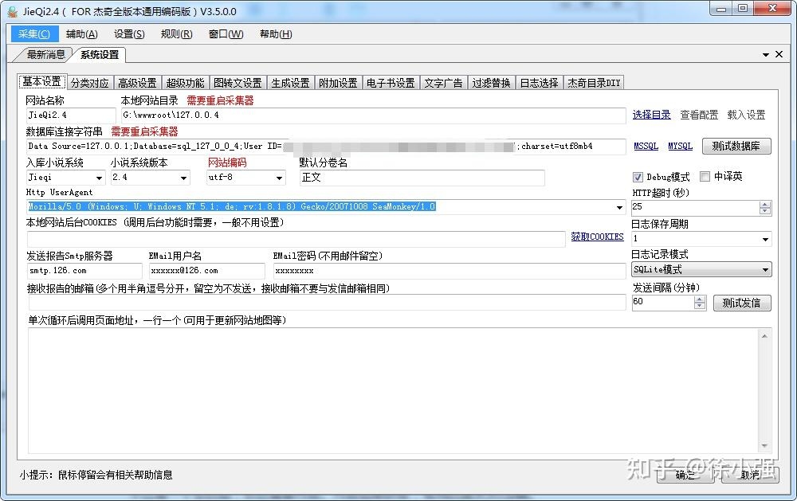The width and height of the screenshot is (797, 501).
Task: Switch to the 高级设置 settings tab
Action: click(137, 81)
